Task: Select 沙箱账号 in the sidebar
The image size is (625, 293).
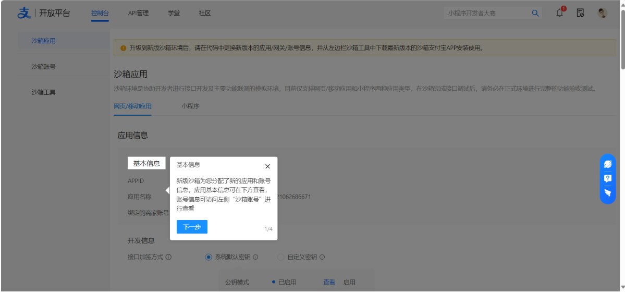Action: (44, 67)
